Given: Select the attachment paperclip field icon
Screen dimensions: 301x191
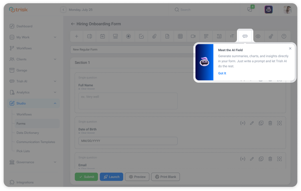Looking at the screenshot, I should coord(154,36).
